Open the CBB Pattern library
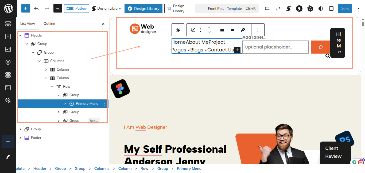The width and height of the screenshot is (365, 173). [76, 9]
